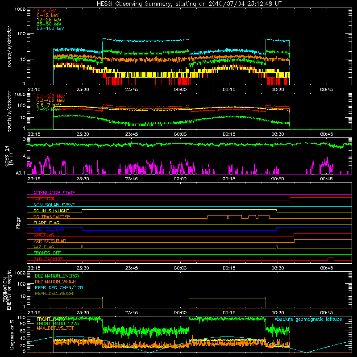This screenshot has width=357, height=357.
Task: Select the 25-50 keV legend label
Action: coord(49,24)
